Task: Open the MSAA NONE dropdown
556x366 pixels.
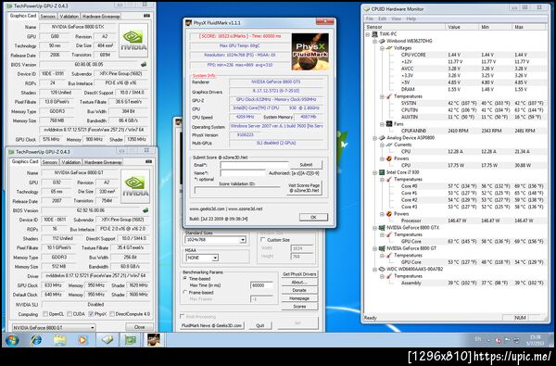Action: pyautogui.click(x=202, y=258)
